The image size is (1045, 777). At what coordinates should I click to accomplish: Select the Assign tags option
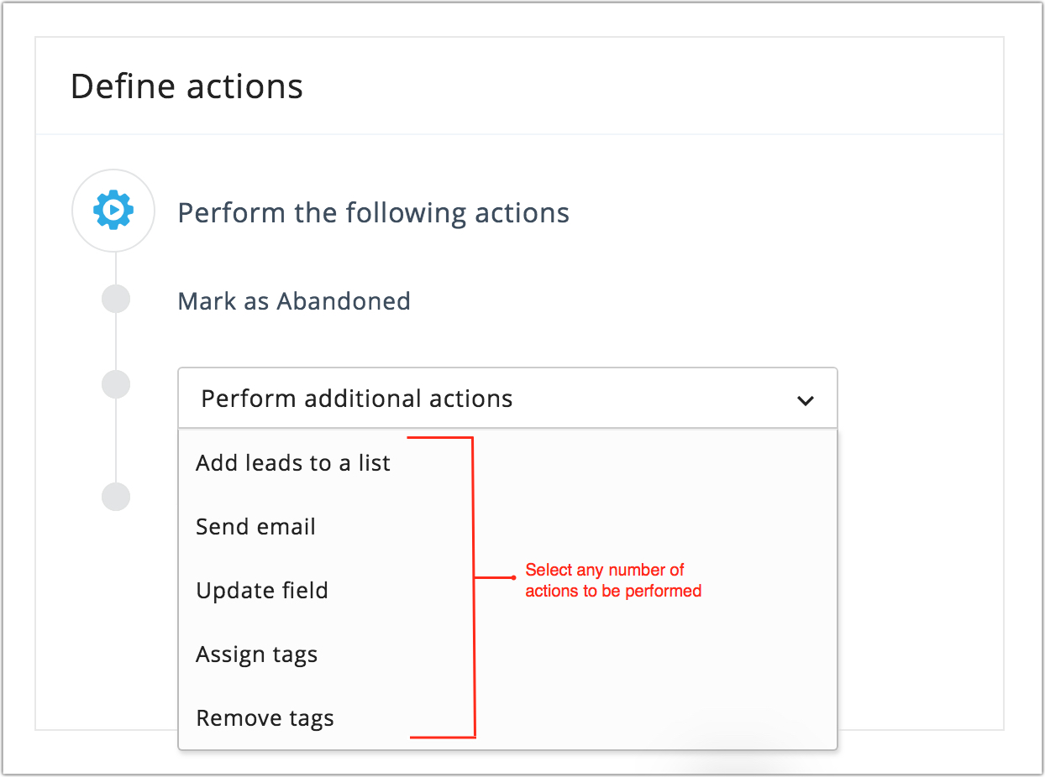click(257, 654)
